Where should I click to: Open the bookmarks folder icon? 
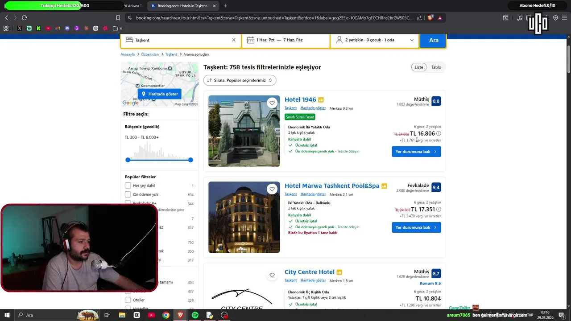pyautogui.click(x=115, y=28)
